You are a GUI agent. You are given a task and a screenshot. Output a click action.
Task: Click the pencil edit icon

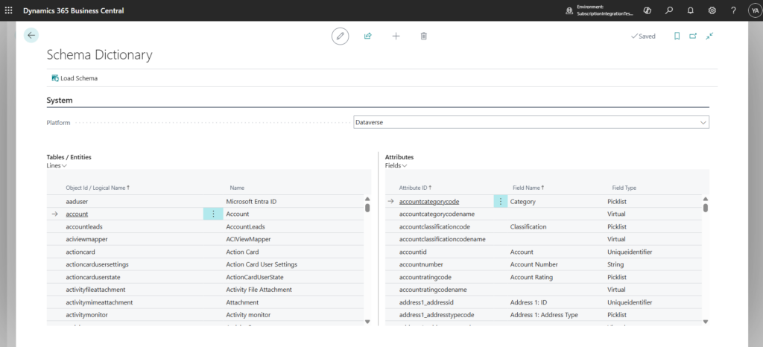point(340,36)
